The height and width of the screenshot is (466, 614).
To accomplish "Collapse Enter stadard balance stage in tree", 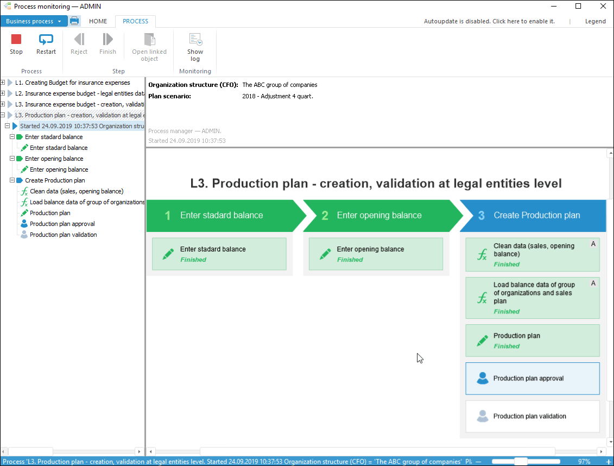I will 12,137.
